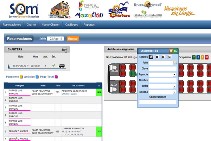The image size is (211, 141).
Task: Click the bus icon in SLP-PVR-SLP row
Action: (62, 66)
